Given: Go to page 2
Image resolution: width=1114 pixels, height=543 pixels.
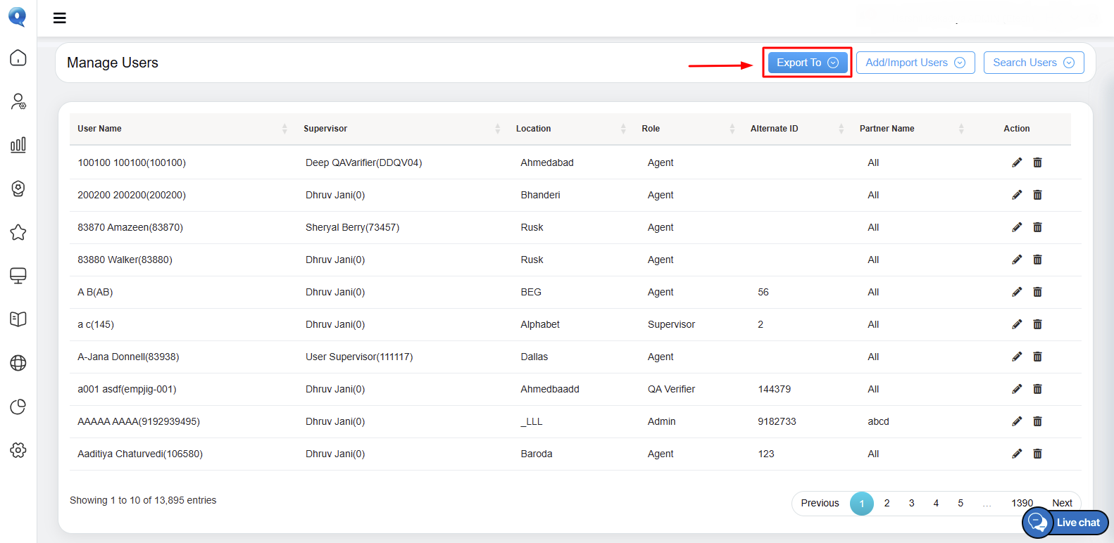Looking at the screenshot, I should click(x=887, y=503).
